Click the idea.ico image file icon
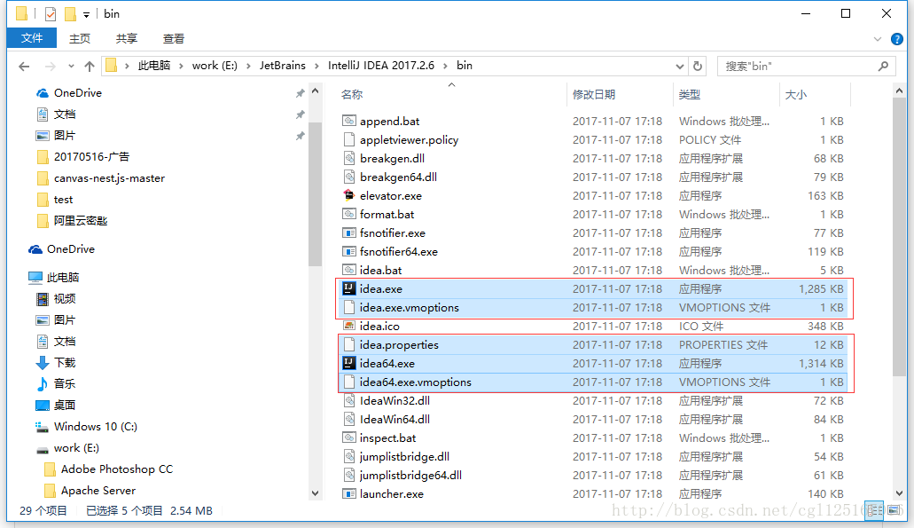The height and width of the screenshot is (528, 914). point(348,326)
